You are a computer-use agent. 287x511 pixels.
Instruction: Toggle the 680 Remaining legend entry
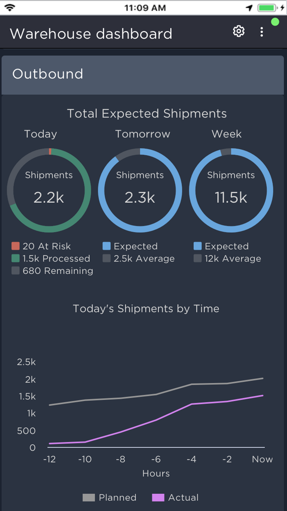tap(52, 271)
